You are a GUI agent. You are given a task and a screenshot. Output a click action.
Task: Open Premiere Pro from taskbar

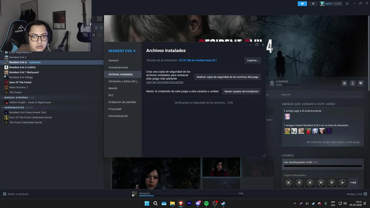189,203
